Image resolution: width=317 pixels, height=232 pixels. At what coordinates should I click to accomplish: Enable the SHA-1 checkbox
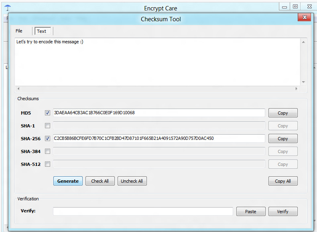pos(47,126)
